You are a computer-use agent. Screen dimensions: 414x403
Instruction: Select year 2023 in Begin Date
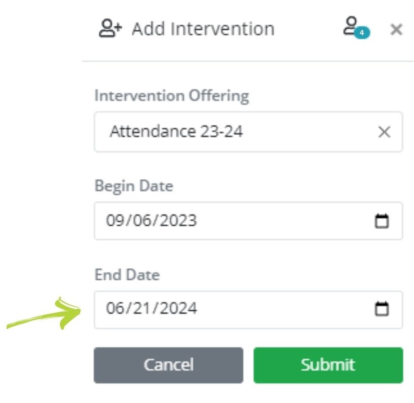(x=175, y=221)
